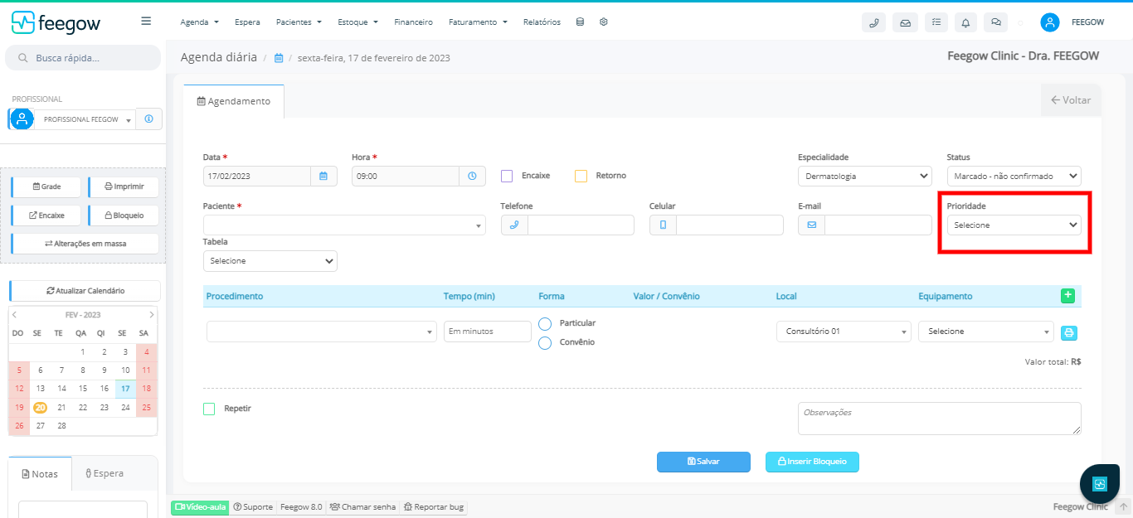
Task: Select the Particular radio option
Action: coord(545,323)
